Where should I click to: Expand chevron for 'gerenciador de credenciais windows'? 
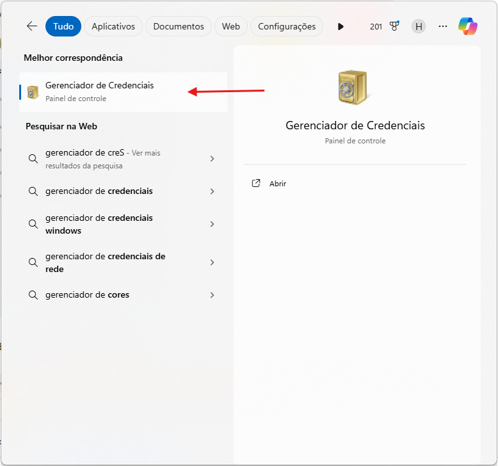(212, 224)
